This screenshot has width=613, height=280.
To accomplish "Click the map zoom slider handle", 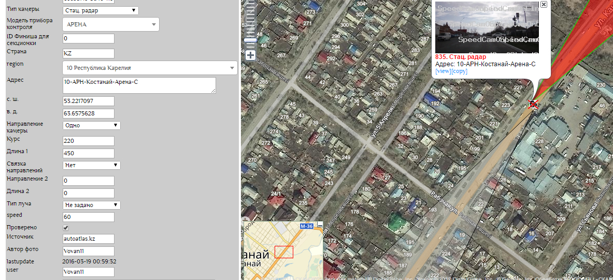I will tap(250, 40).
